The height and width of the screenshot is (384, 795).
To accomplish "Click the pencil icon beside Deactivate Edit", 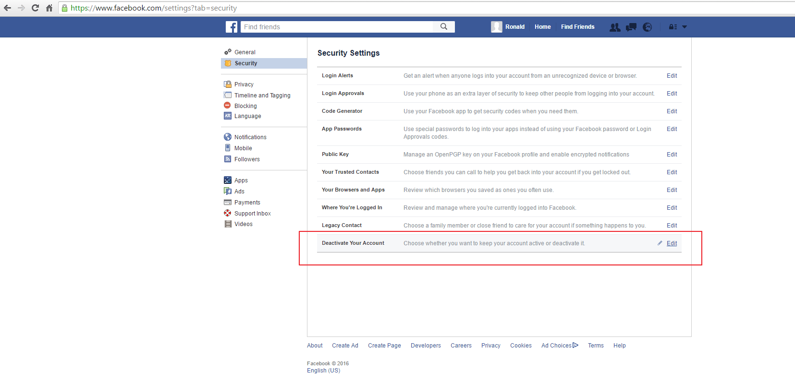I will [660, 243].
